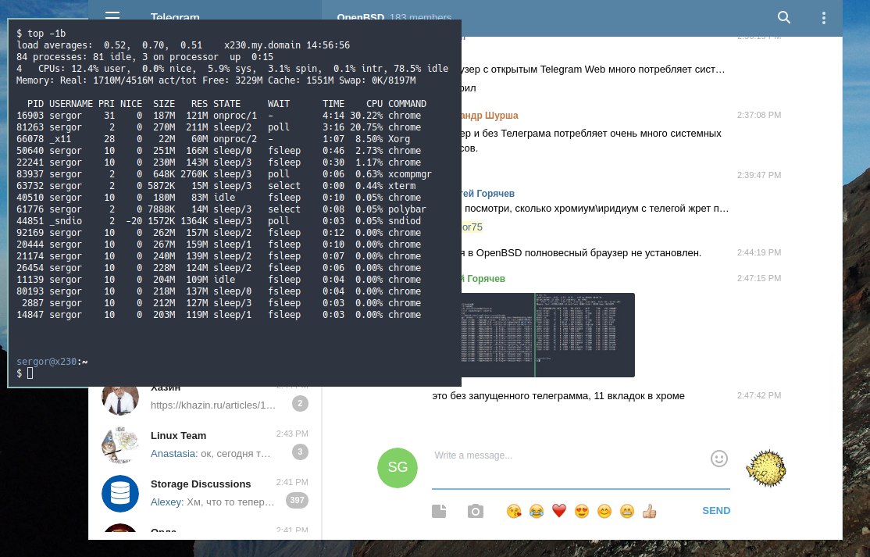Screen dimensions: 870x557
Task: Click the 'top -1b' command line
Action: [41, 34]
